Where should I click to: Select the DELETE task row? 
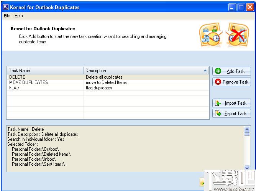[108, 77]
